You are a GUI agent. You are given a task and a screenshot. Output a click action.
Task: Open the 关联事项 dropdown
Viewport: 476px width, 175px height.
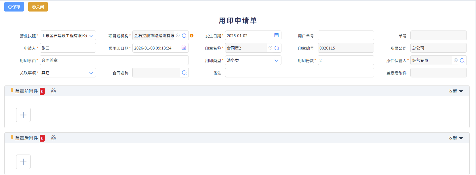coord(91,73)
